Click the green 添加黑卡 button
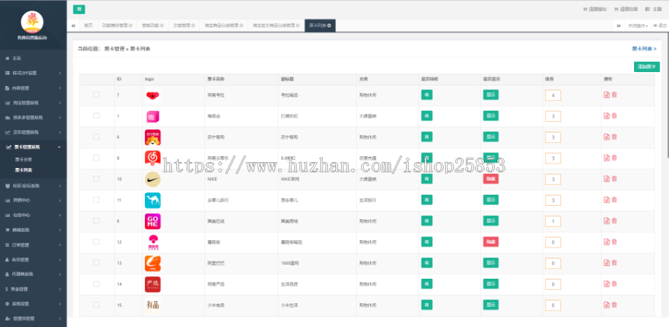Screen dimensions: 669x327 tap(646, 67)
